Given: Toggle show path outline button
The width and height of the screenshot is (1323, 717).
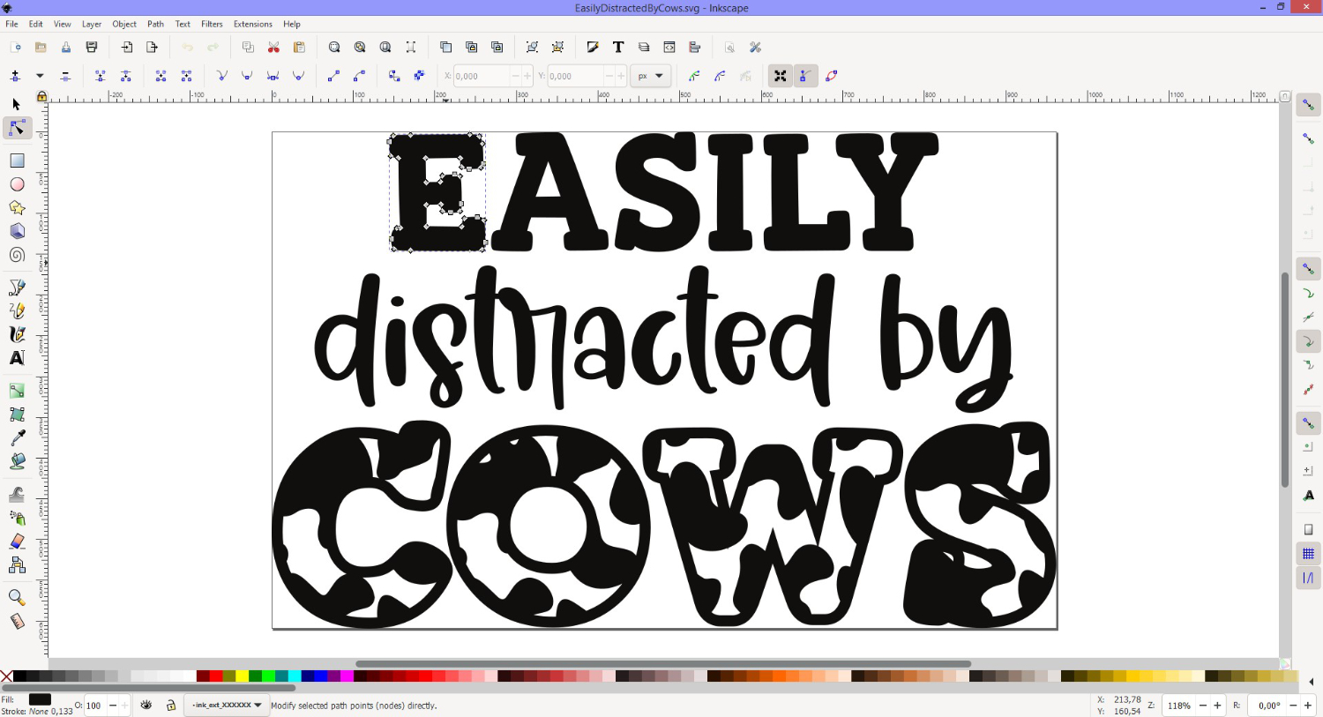Looking at the screenshot, I should click(832, 76).
